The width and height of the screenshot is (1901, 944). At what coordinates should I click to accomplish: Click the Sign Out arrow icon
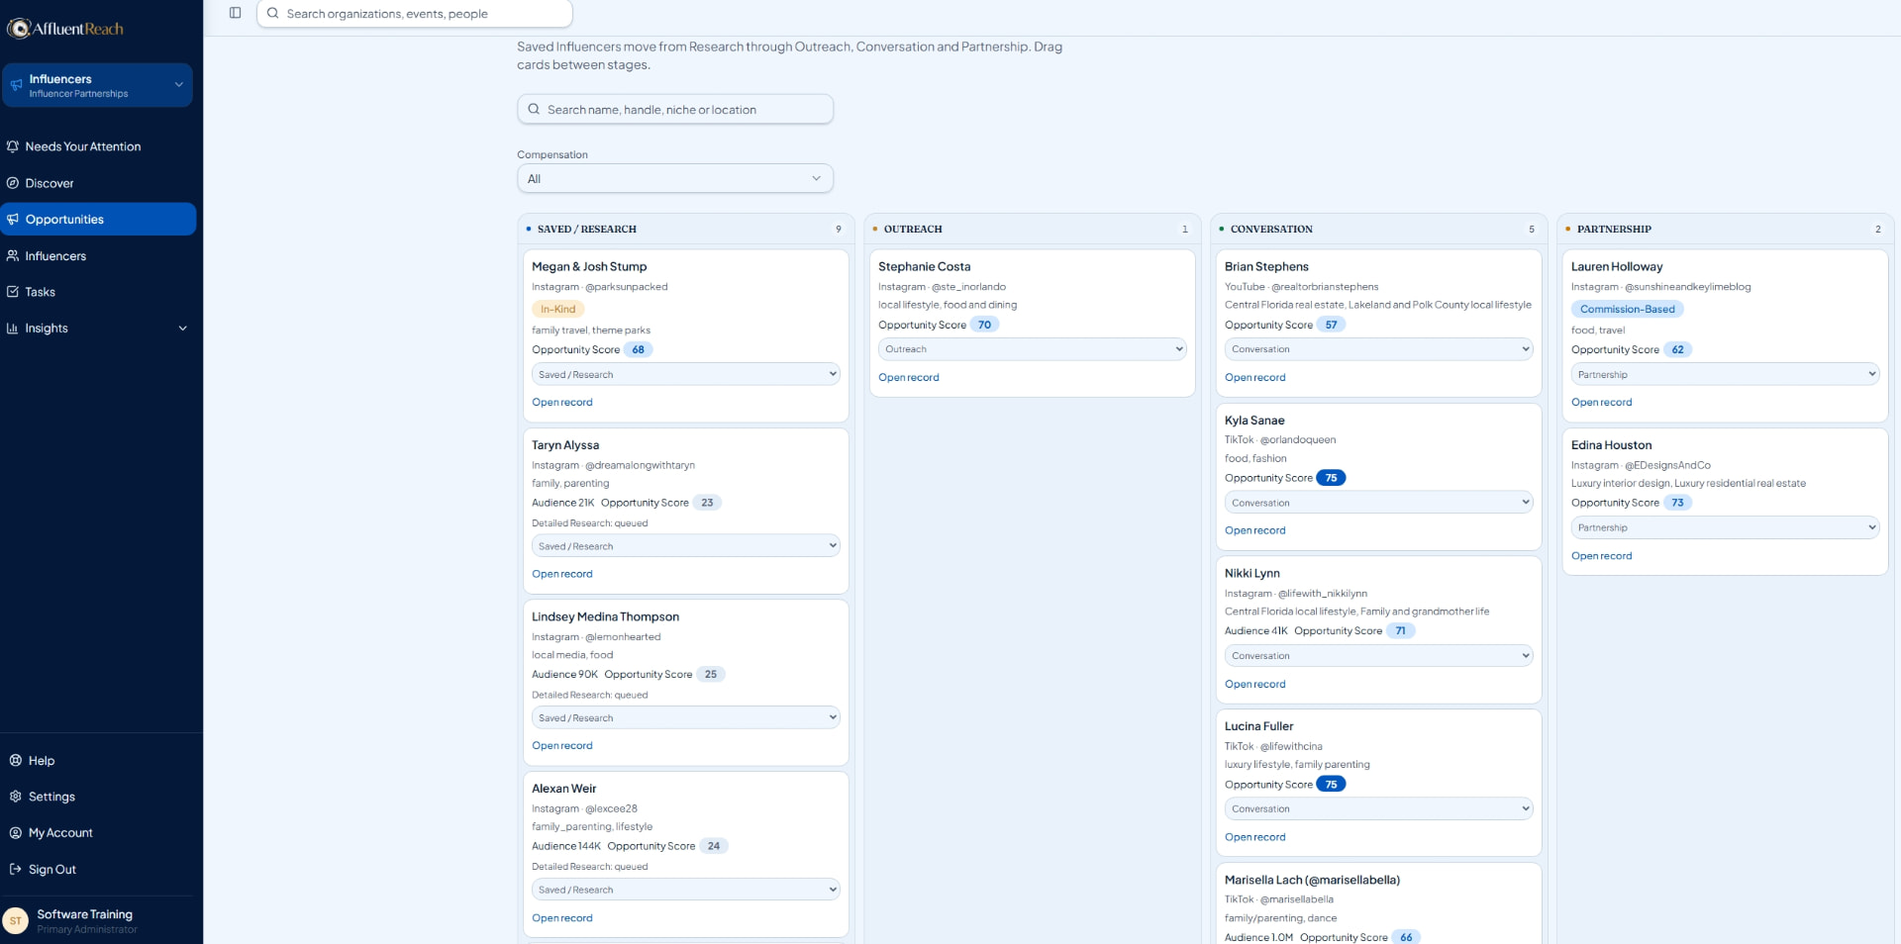click(16, 869)
